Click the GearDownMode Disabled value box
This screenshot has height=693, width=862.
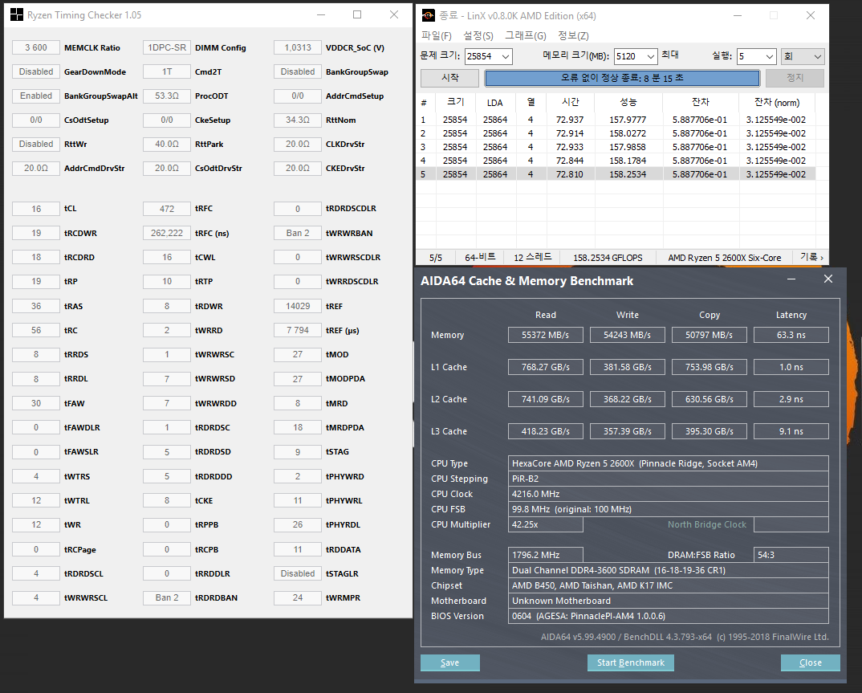click(36, 71)
